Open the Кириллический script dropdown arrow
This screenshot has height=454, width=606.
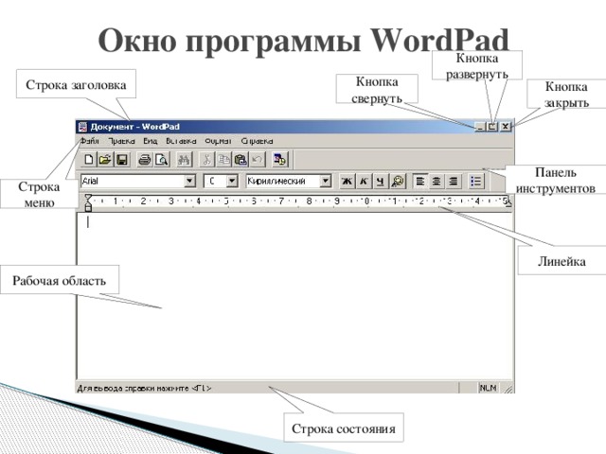tap(326, 181)
